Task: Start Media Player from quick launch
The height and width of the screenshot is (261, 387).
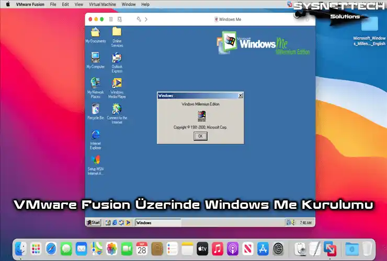Action: pyautogui.click(x=128, y=223)
